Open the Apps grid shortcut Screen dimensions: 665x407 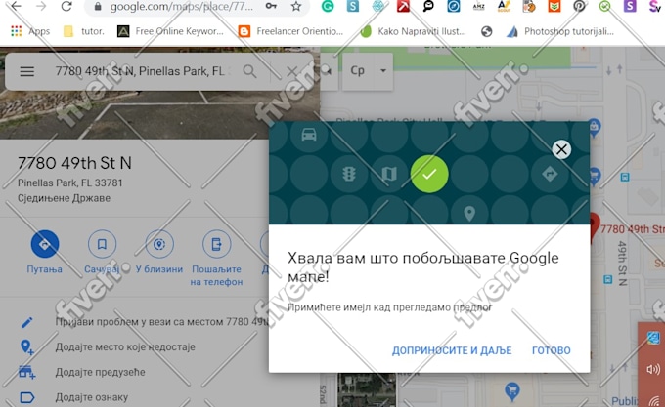[x=30, y=31]
